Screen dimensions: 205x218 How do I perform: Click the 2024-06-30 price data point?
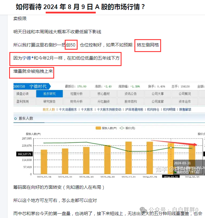pyautogui.click(x=192, y=148)
